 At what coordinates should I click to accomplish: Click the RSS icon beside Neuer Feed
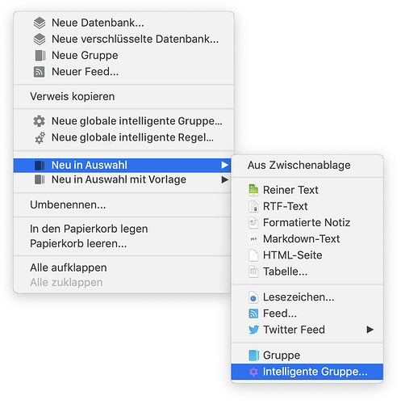pyautogui.click(x=40, y=72)
